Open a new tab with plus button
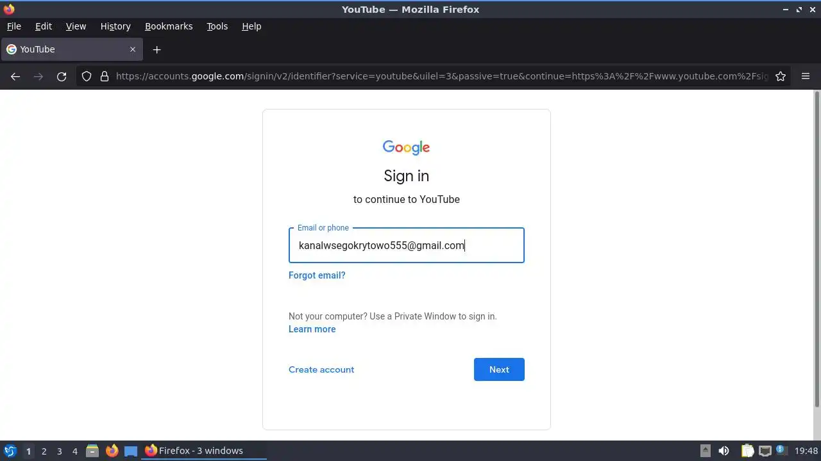 157,49
